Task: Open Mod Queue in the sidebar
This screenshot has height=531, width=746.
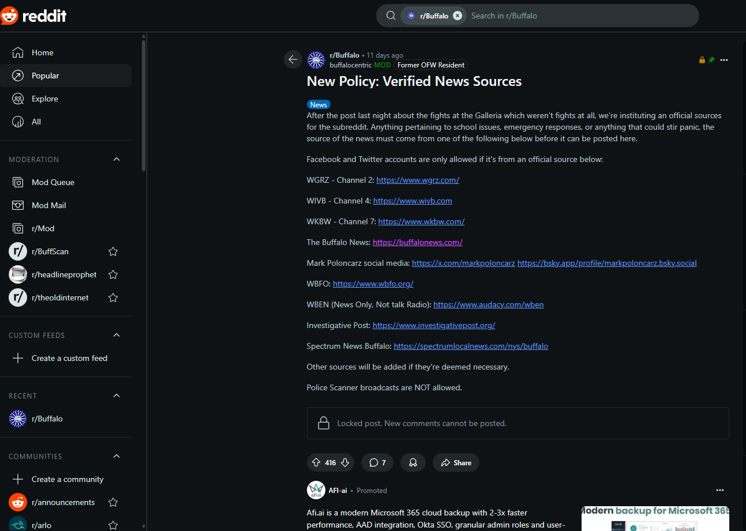Action: pos(53,182)
